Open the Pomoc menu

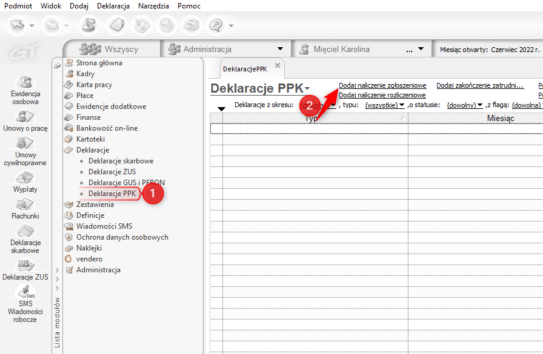point(189,6)
